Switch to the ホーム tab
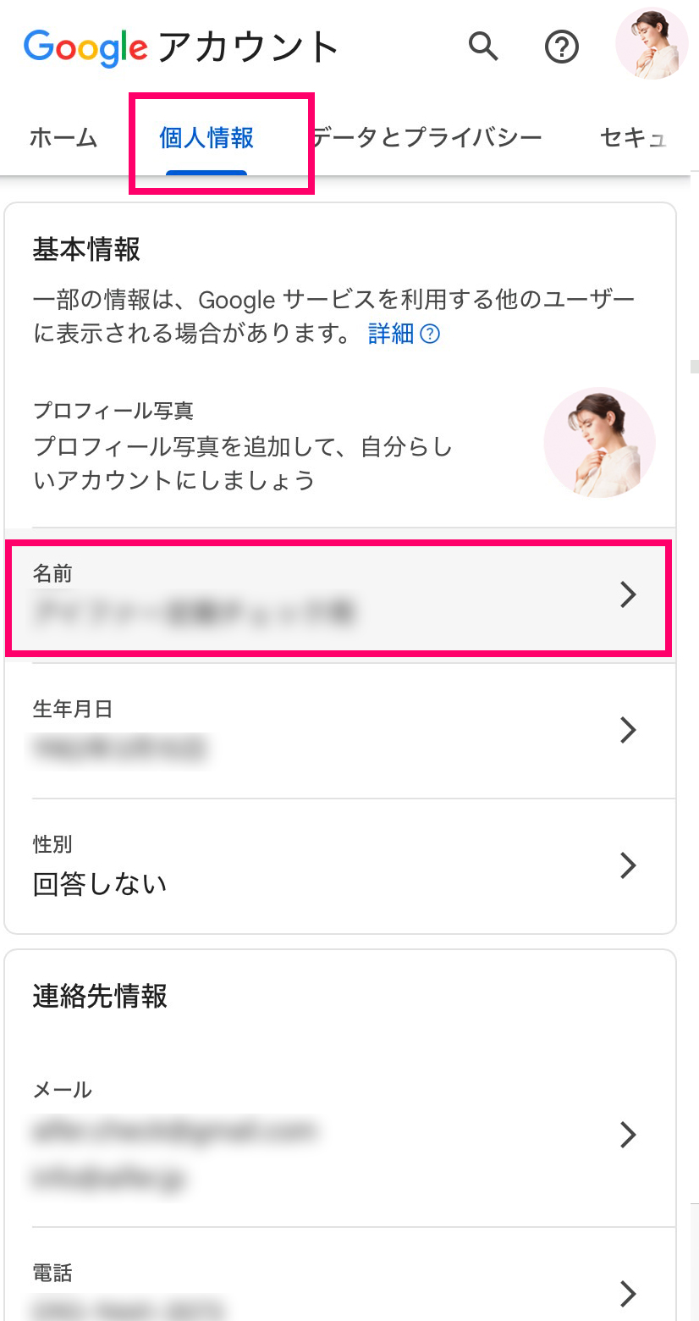 coord(63,137)
